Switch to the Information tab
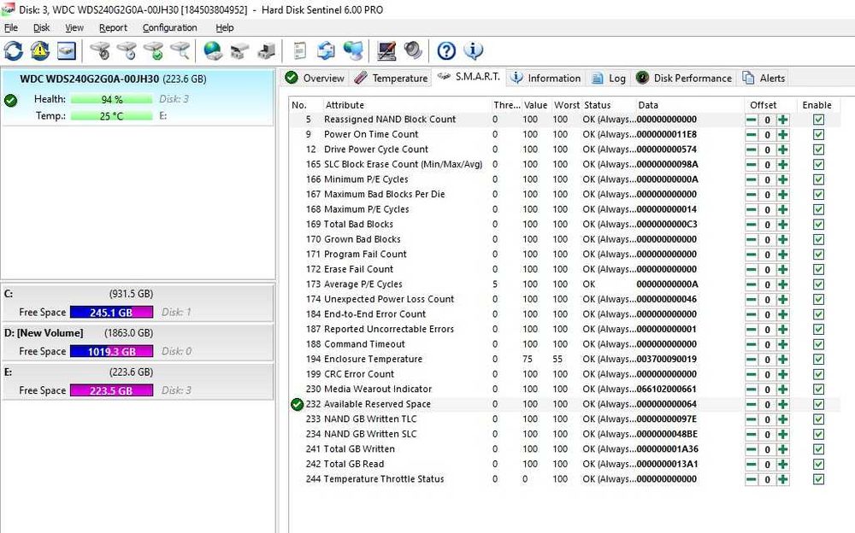Image resolution: width=855 pixels, height=533 pixels. 545,78
